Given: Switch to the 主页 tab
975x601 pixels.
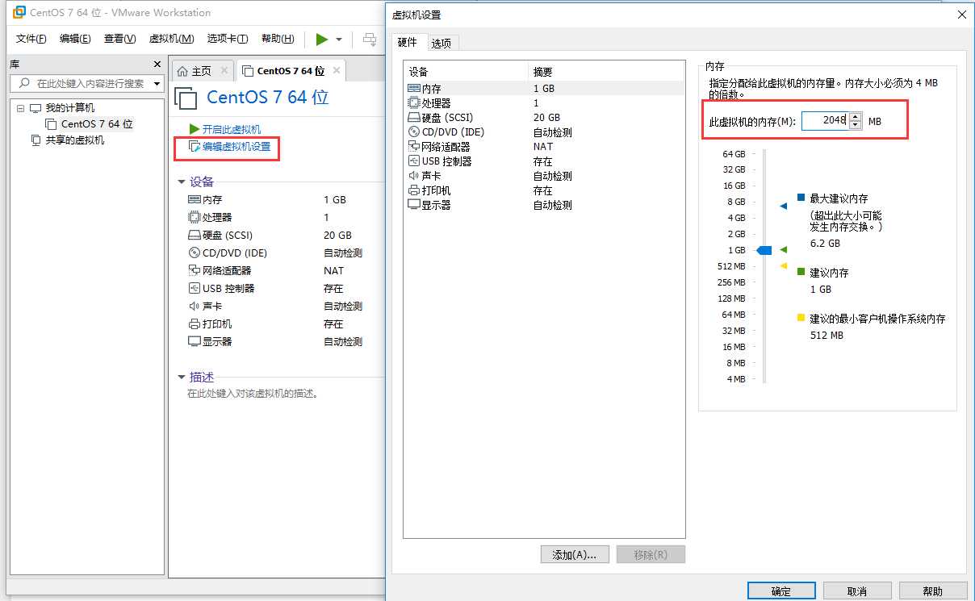Looking at the screenshot, I should click(201, 71).
